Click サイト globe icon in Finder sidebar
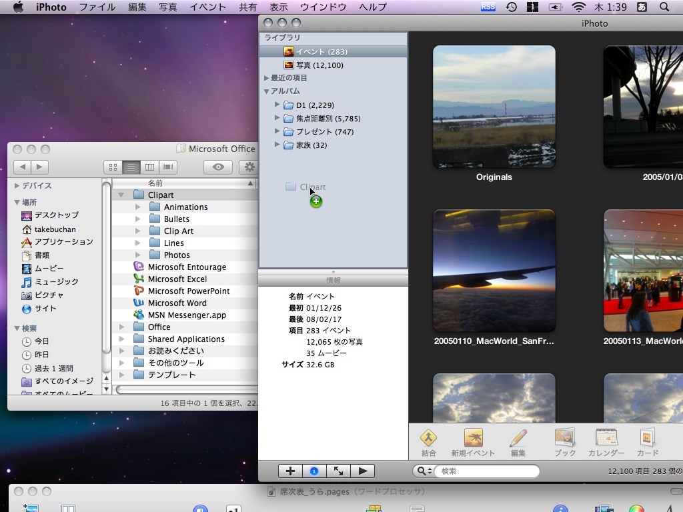Image resolution: width=683 pixels, height=512 pixels. coord(27,309)
